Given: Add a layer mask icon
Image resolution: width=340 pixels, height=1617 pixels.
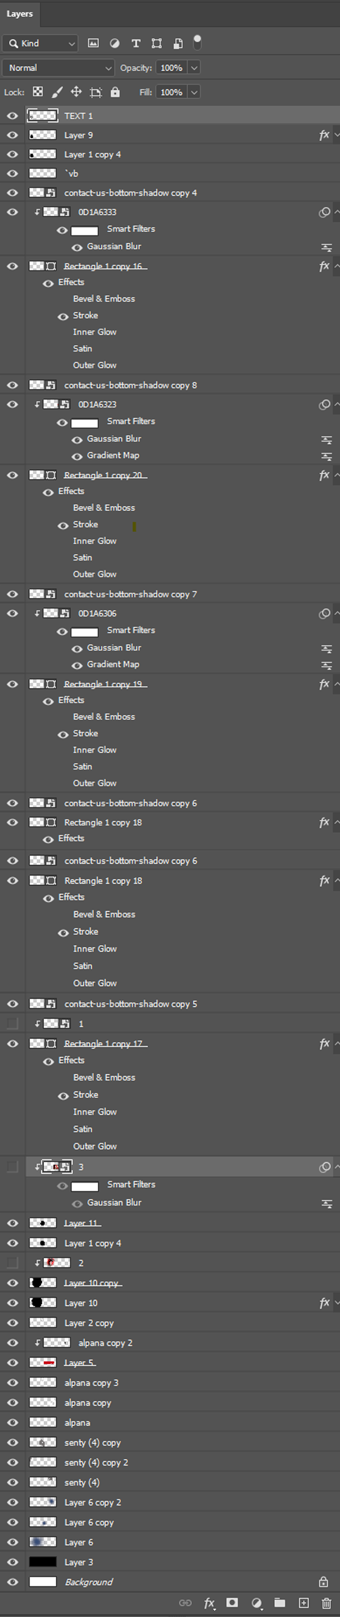Looking at the screenshot, I should click(x=232, y=1603).
